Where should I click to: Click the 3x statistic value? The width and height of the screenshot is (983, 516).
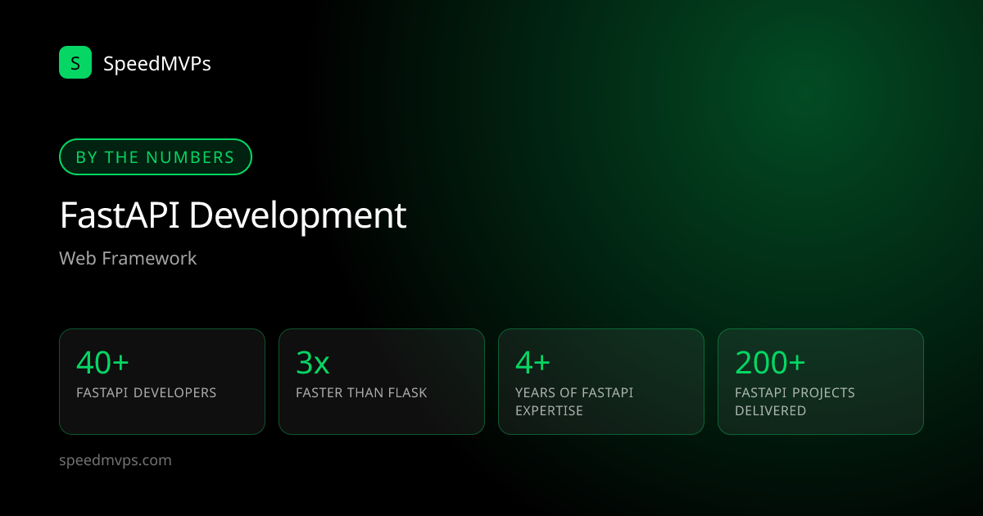pyautogui.click(x=313, y=362)
